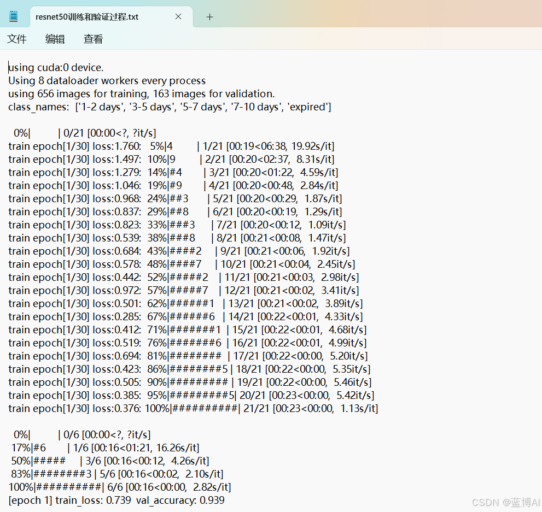Click the train line with loss:0.578
This screenshot has height=512, width=542.
pos(182,264)
